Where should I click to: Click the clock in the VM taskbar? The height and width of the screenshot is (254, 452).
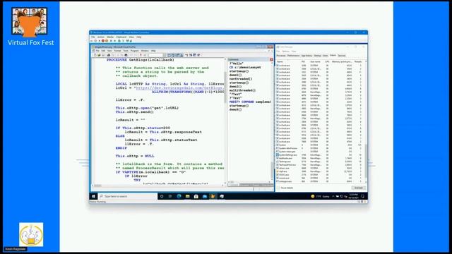353,196
